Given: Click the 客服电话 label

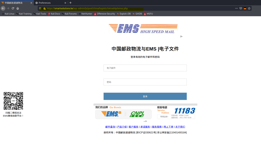Looking at the screenshot, I should pyautogui.click(x=162, y=107).
